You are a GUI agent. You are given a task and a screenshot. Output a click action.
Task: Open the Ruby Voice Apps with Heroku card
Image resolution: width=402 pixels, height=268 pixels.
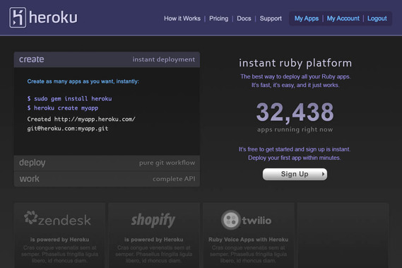[249, 235]
